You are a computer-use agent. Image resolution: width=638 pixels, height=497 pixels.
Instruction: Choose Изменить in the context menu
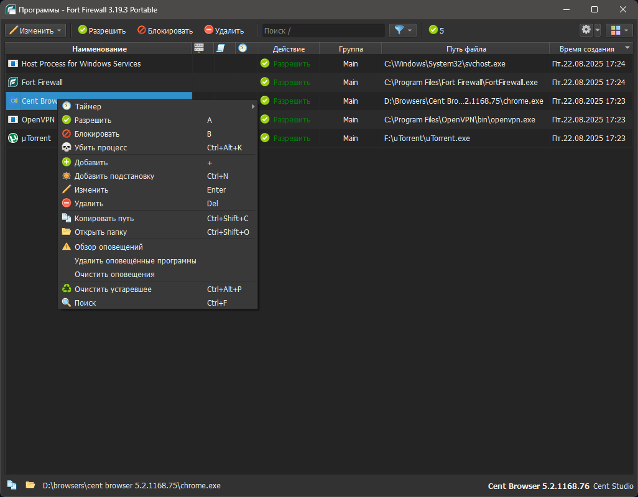click(158, 189)
